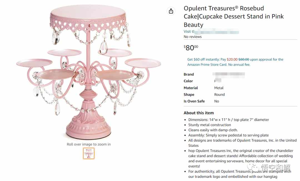Click the 'Round' shape value
The image size is (300, 181).
point(219,95)
